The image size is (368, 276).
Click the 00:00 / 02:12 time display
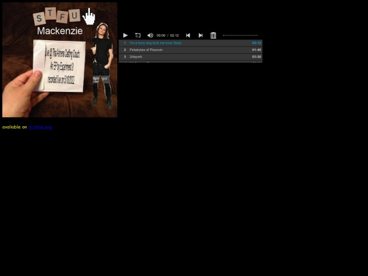click(168, 35)
